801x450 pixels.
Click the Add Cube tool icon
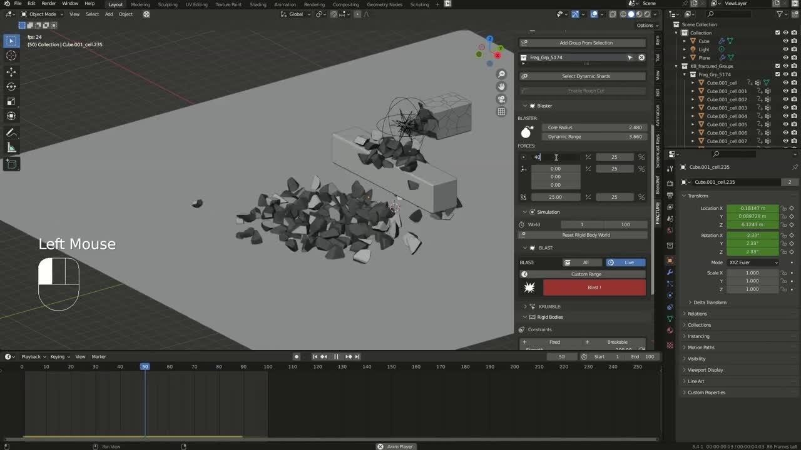[11, 164]
